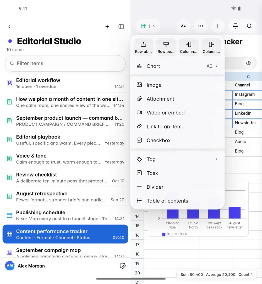262x284 pixels.
Task: Insert a Table of contents
Action: pyautogui.click(x=177, y=201)
